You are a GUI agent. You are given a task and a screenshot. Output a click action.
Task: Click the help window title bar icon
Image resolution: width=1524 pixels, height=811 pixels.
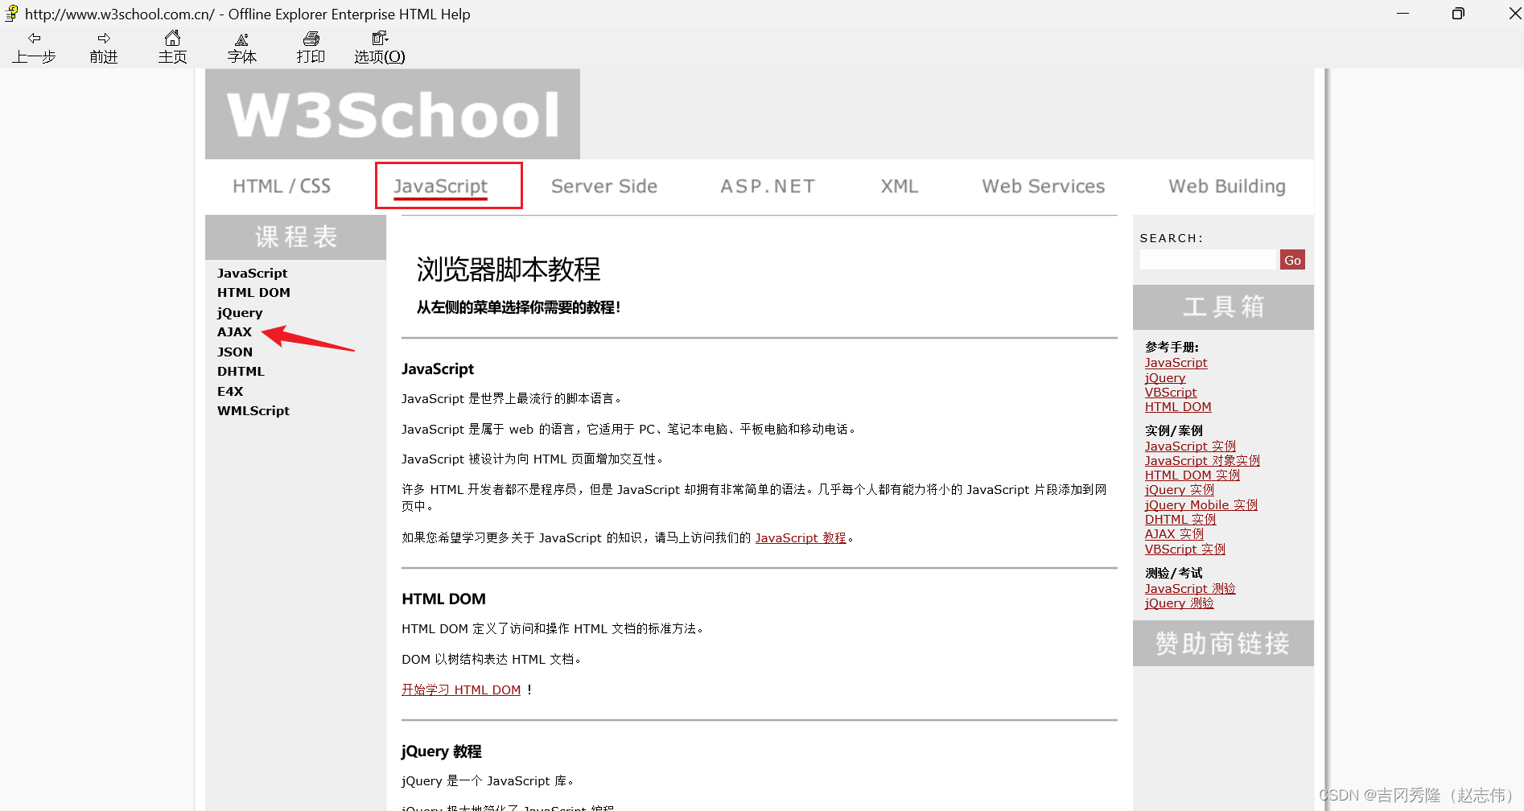[x=11, y=13]
